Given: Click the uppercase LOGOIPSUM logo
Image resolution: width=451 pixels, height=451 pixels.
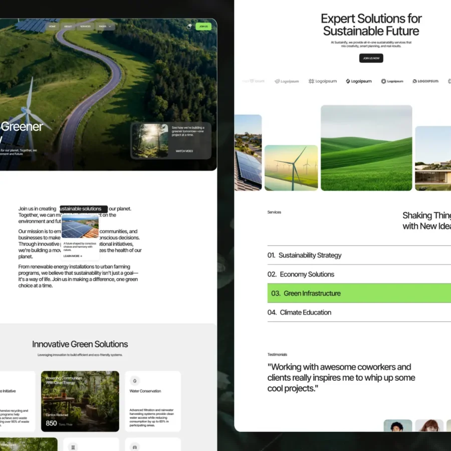Looking at the screenshot, I should point(425,81).
